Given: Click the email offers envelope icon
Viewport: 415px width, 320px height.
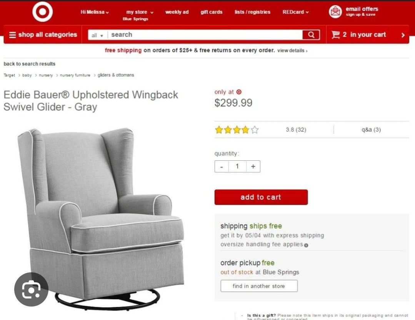Looking at the screenshot, I should coord(335,12).
